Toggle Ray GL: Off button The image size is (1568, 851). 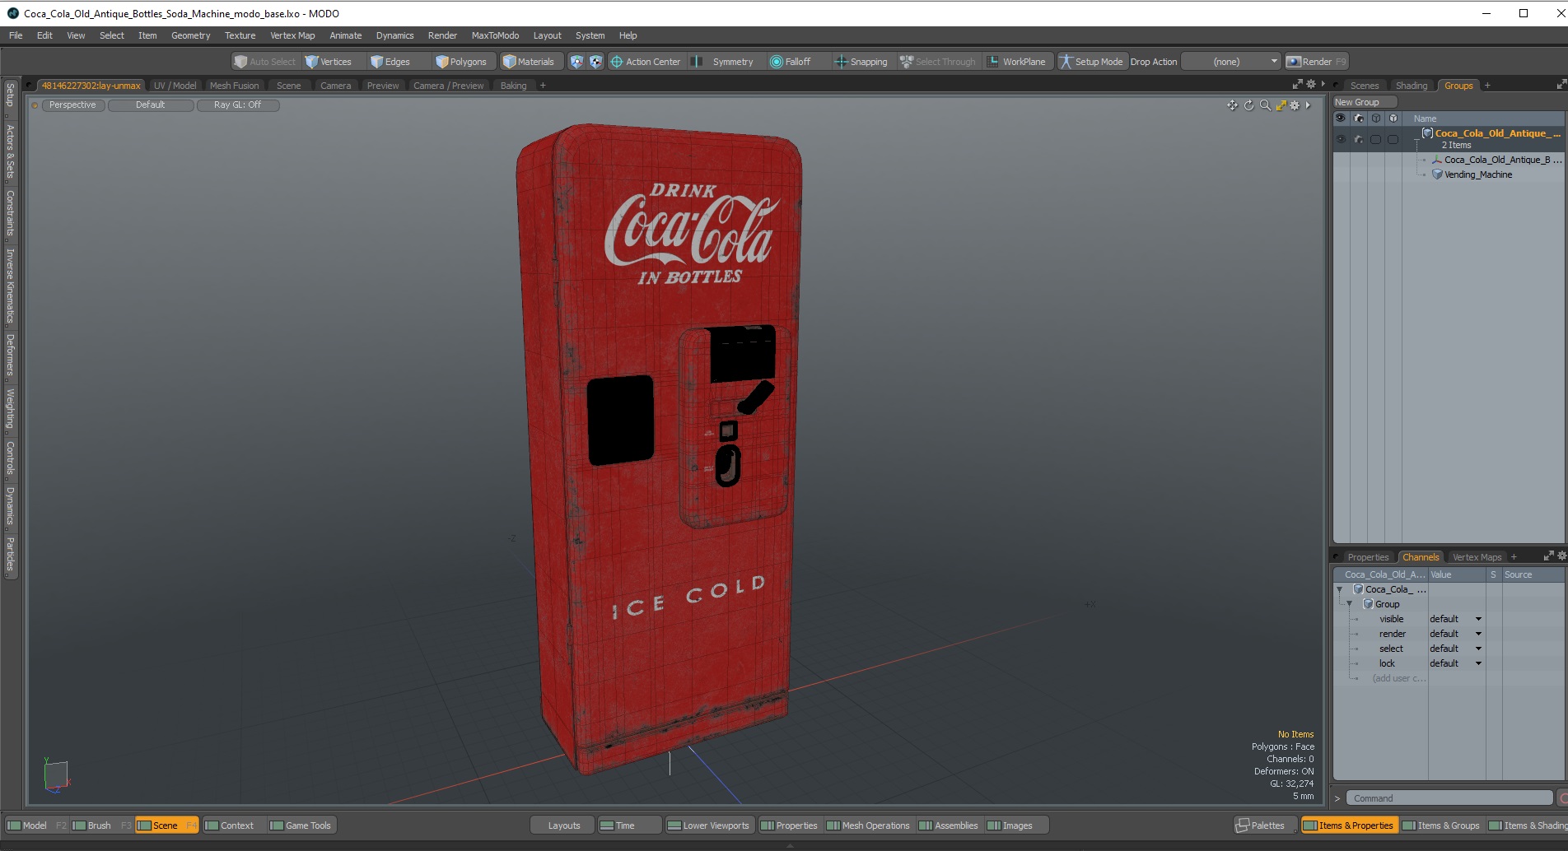[x=237, y=105]
